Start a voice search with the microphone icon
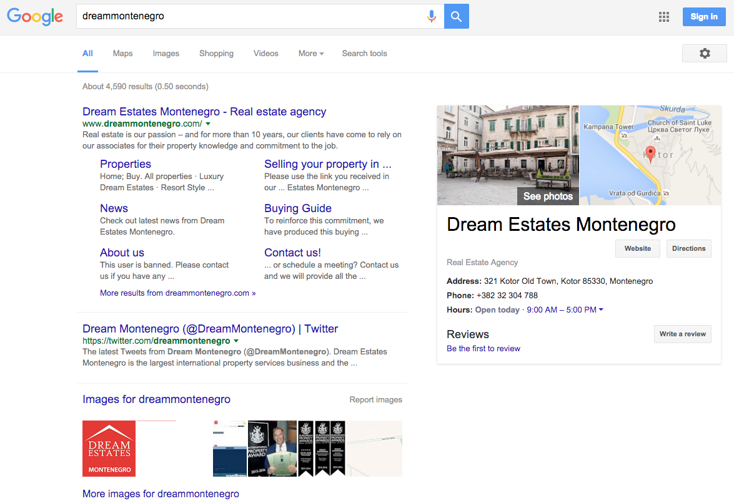 (x=432, y=16)
